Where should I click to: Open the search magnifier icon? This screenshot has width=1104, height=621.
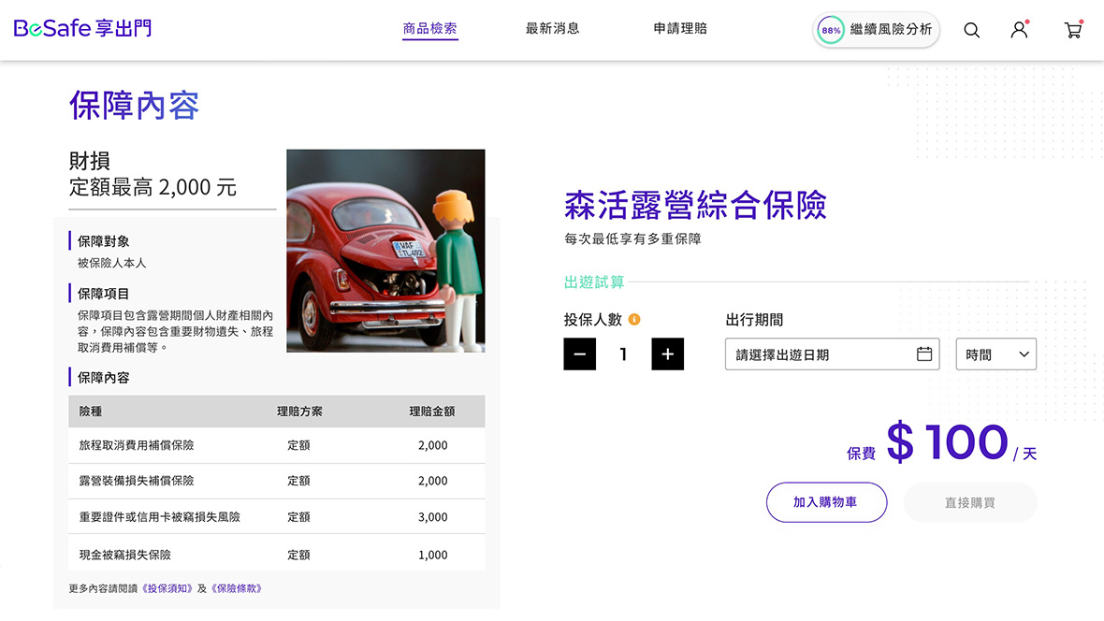(x=971, y=30)
